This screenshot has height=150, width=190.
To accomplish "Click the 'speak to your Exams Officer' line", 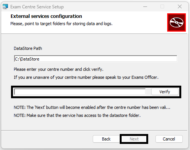I will tap(86, 77).
